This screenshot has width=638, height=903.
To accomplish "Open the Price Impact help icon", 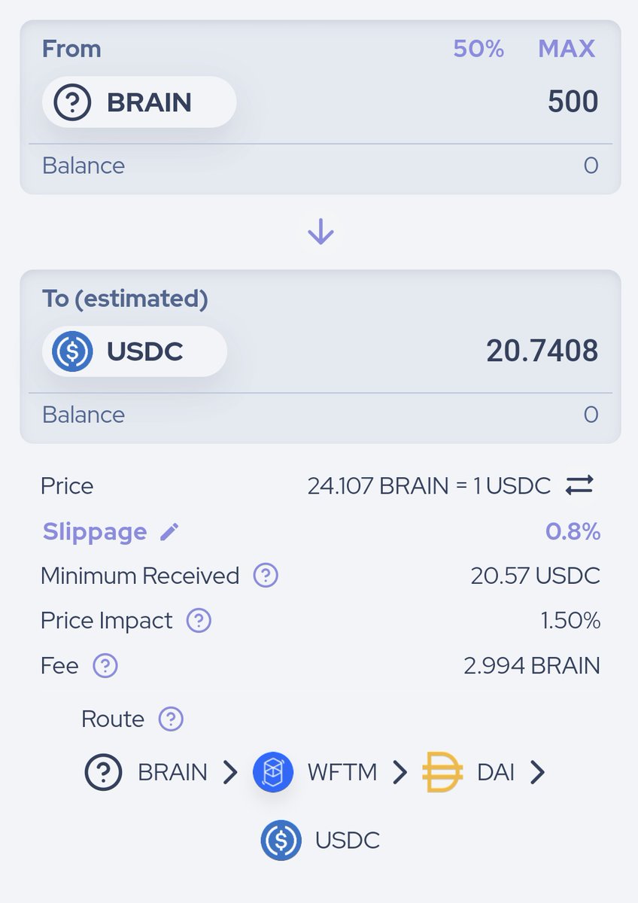I will [199, 621].
